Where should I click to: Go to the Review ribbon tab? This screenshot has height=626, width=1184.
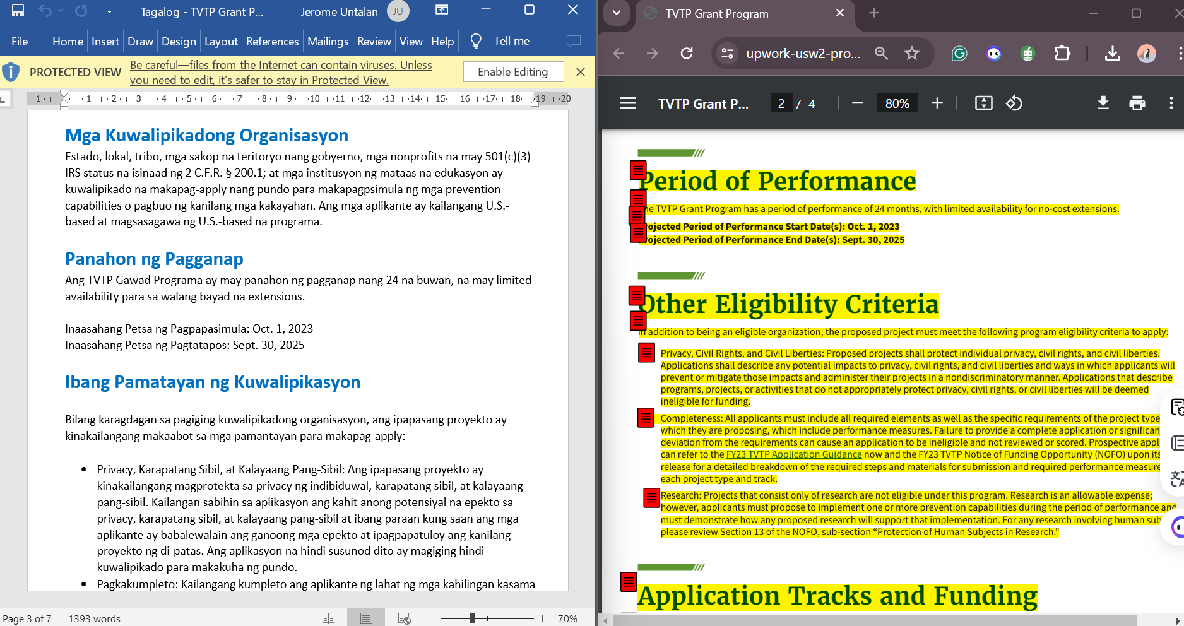374,41
